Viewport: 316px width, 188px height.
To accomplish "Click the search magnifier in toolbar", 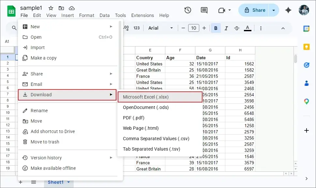I will [14, 28].
